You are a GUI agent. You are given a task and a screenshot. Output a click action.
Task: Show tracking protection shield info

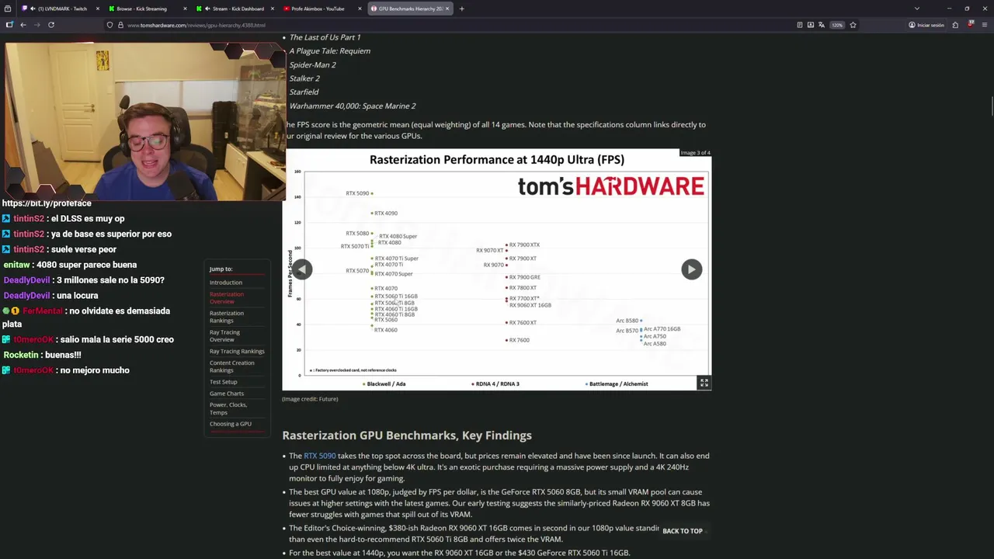point(110,25)
